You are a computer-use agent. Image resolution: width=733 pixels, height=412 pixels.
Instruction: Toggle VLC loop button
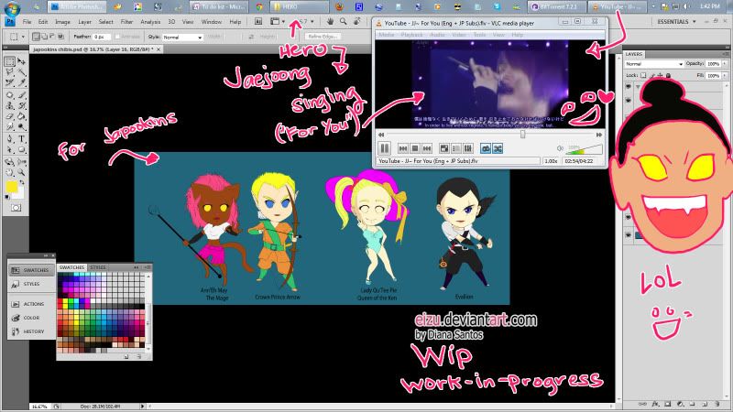[x=486, y=148]
